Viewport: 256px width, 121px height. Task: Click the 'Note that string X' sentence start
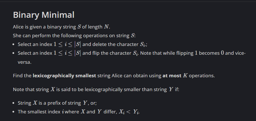pos(34,89)
